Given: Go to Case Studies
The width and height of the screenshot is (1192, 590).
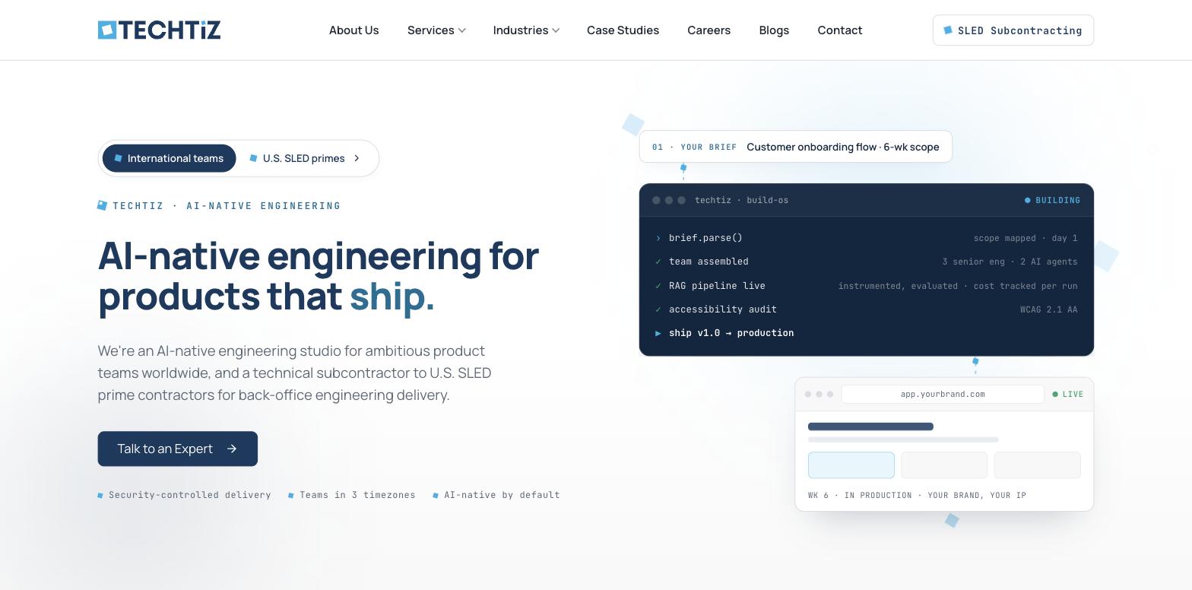Looking at the screenshot, I should (x=623, y=30).
